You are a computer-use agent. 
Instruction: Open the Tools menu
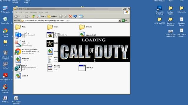(x=41, y=12)
